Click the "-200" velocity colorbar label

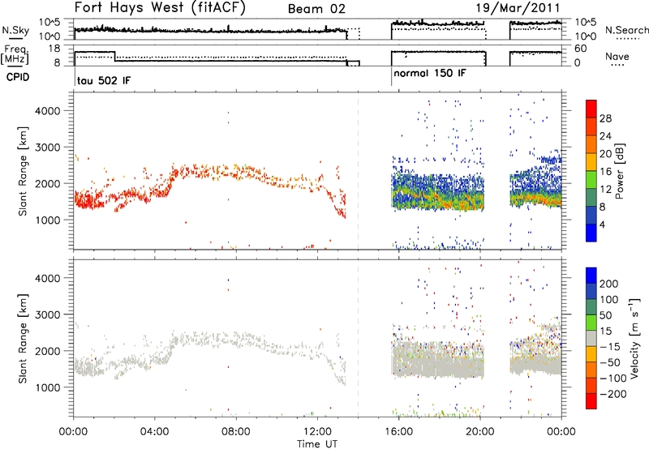613,394
